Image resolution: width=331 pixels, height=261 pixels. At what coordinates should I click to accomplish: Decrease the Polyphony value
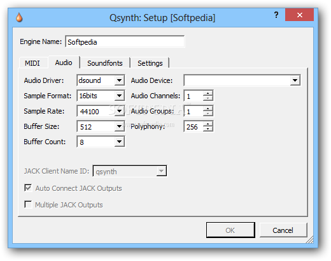click(208, 129)
